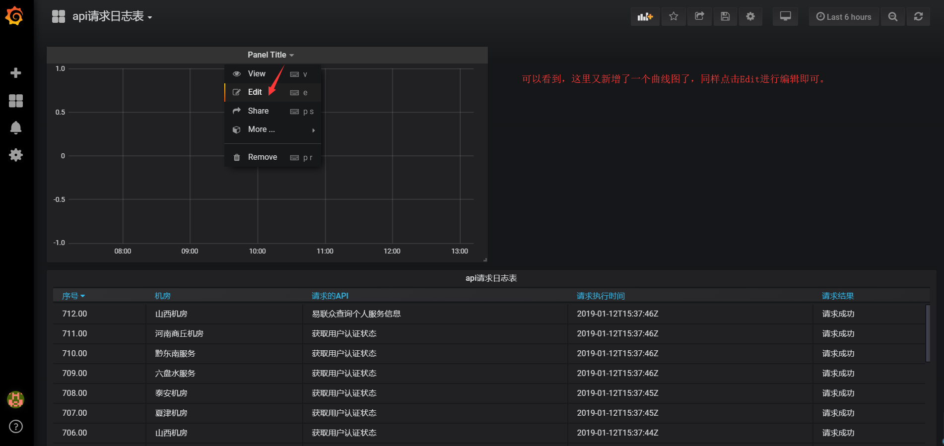Sort table by 请求结果 column header
The image size is (944, 446).
tap(838, 296)
